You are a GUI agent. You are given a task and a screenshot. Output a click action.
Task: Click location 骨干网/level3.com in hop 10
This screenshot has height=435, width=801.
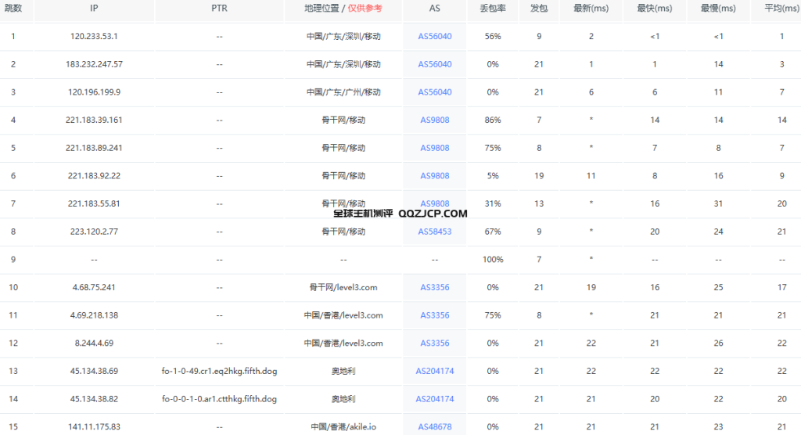click(343, 287)
